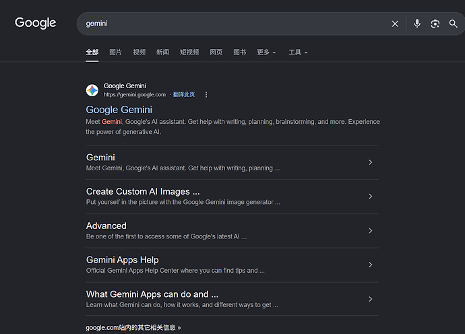The image size is (465, 334).
Task: Click chevron on the Advanced row
Action: 371,230
